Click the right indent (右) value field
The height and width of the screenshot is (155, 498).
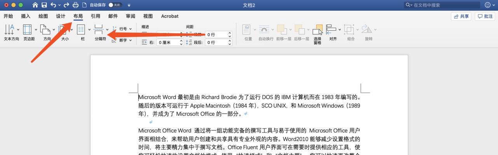coord(167,43)
